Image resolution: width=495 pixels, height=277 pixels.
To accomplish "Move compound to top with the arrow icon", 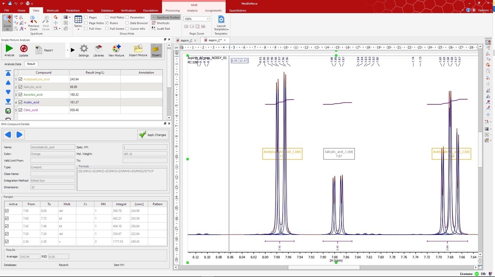I will click(x=8, y=73).
